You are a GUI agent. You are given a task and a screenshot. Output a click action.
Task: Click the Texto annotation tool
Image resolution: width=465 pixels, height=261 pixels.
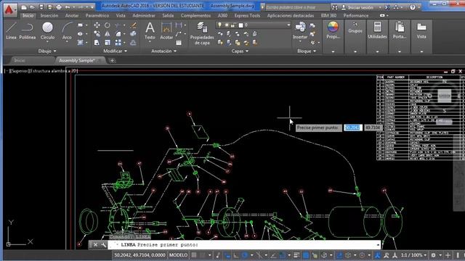pos(150,30)
